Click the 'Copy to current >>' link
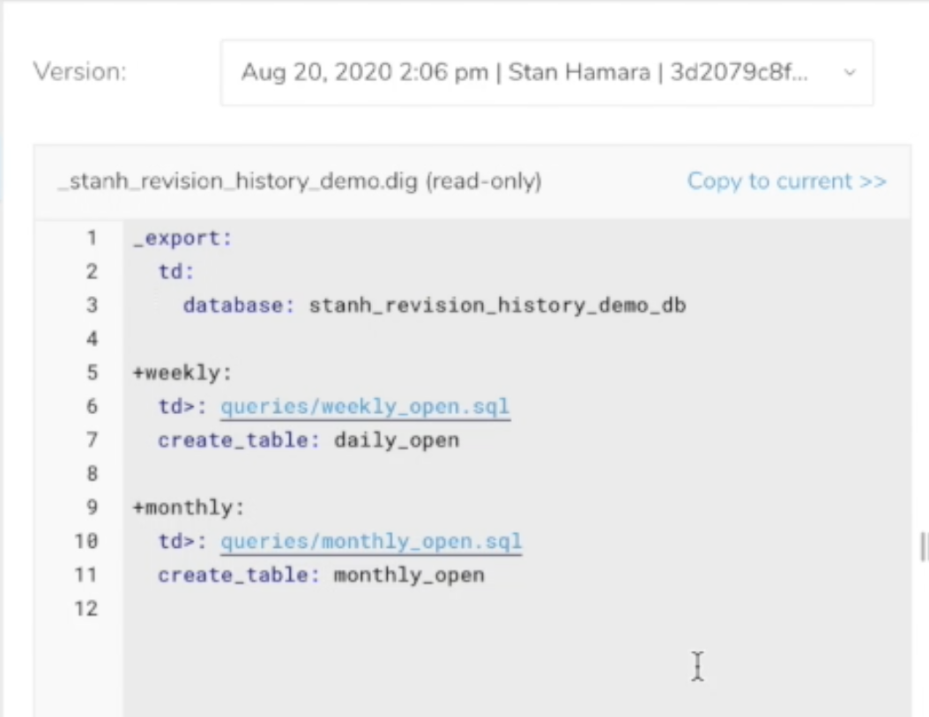This screenshot has height=717, width=929. [786, 181]
